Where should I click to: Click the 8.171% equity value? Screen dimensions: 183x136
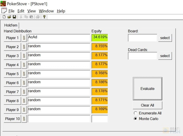(x=100, y=101)
